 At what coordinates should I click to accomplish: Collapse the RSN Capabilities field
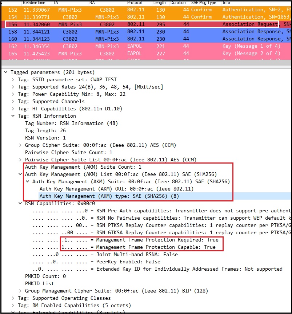coord(20,203)
